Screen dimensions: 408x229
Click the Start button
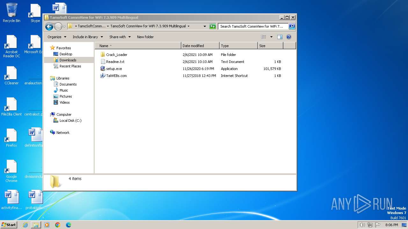(9, 225)
